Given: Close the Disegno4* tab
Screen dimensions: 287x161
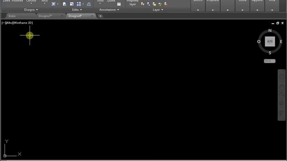Looking at the screenshot, I should tap(91, 16).
